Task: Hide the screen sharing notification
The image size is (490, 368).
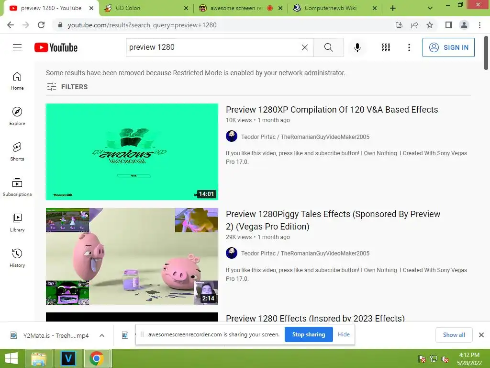Action: (344, 334)
